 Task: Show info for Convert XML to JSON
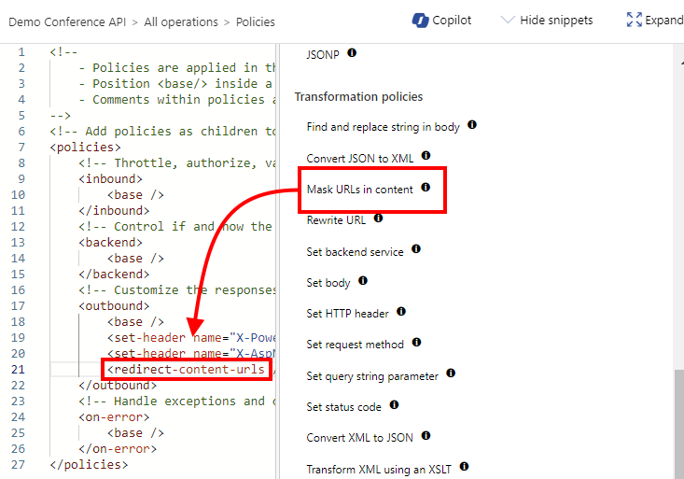pos(426,435)
